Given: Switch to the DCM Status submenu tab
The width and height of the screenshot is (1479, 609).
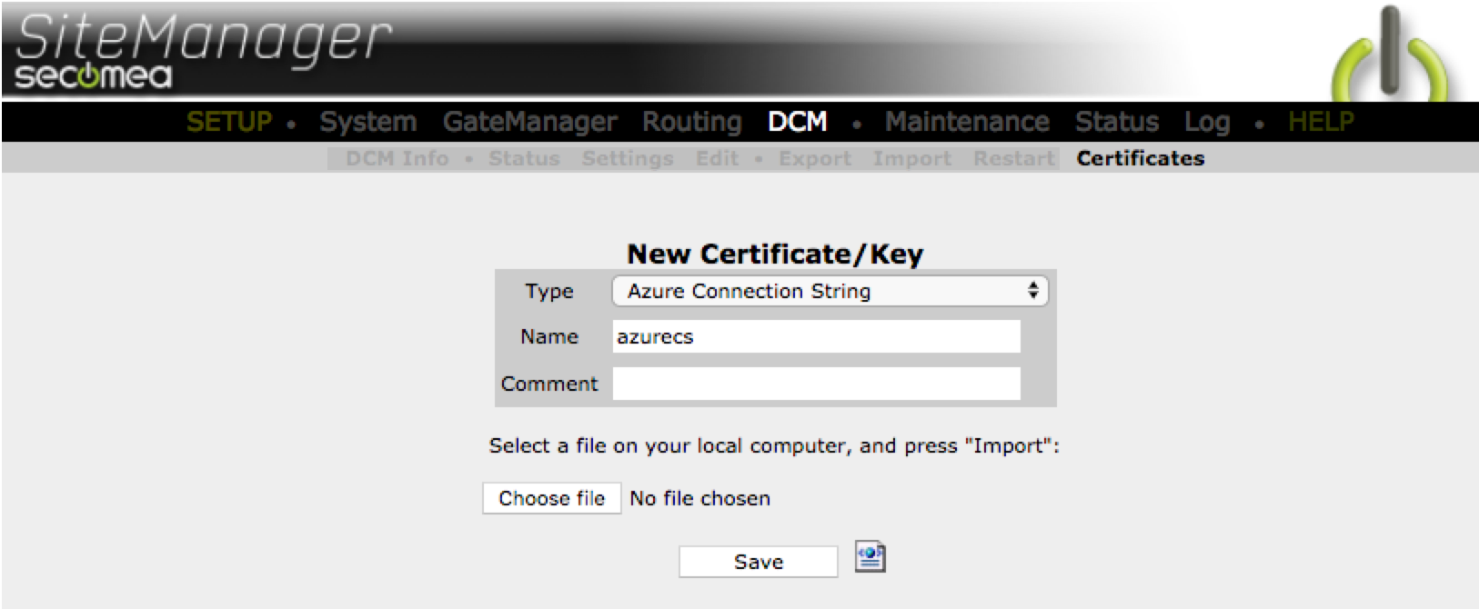Looking at the screenshot, I should click(x=524, y=158).
